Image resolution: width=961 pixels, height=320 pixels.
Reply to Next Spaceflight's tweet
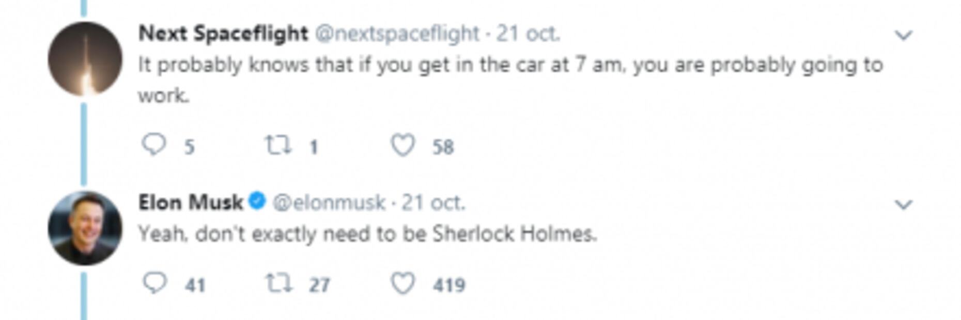click(153, 145)
